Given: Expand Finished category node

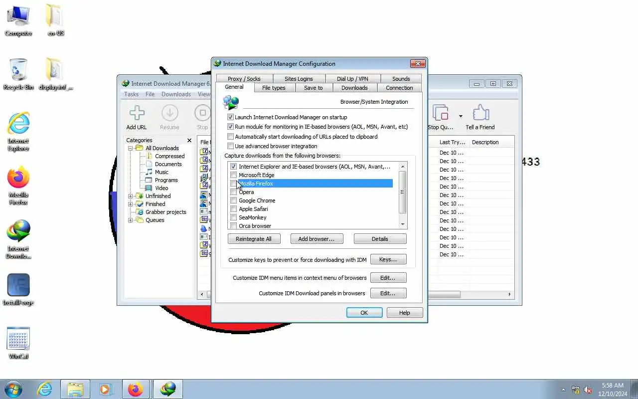Looking at the screenshot, I should 131,204.
